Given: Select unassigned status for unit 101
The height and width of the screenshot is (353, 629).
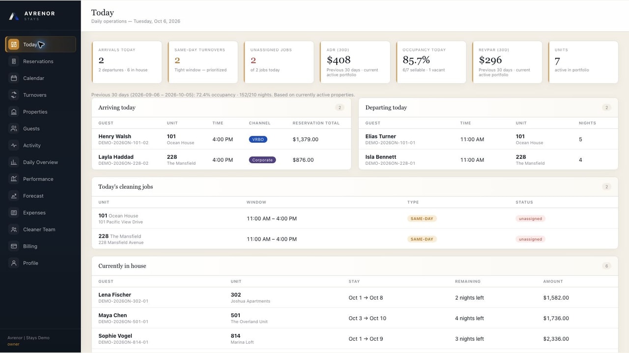Looking at the screenshot, I should point(530,219).
